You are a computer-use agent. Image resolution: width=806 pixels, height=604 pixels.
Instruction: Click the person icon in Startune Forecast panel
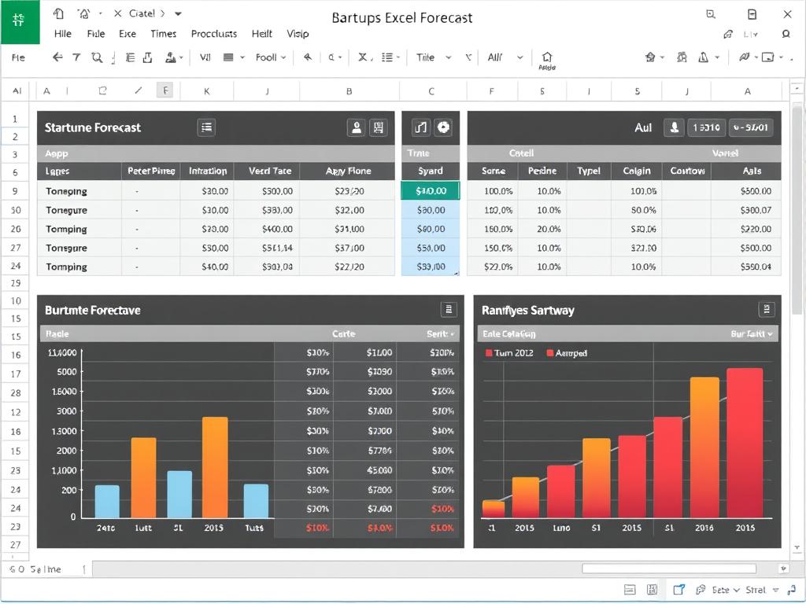click(x=357, y=127)
